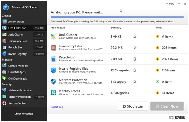Click warning icon beside 14 Items in scan list

[157, 93]
